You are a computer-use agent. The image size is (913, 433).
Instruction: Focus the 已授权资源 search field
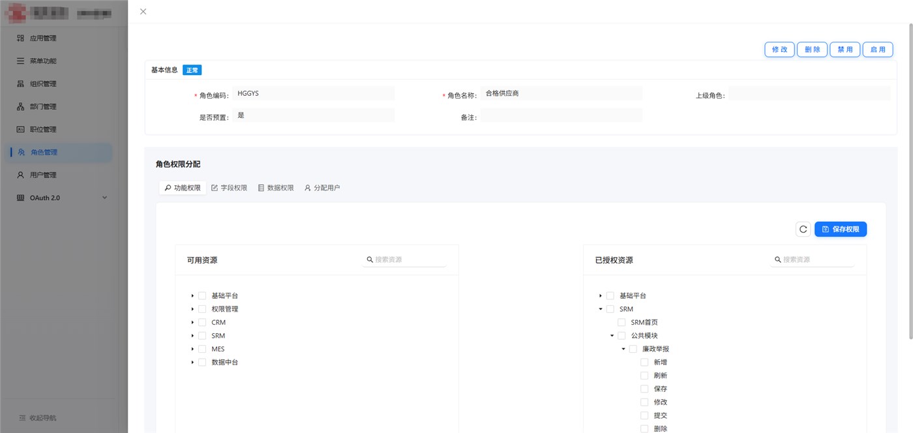[x=816, y=260]
